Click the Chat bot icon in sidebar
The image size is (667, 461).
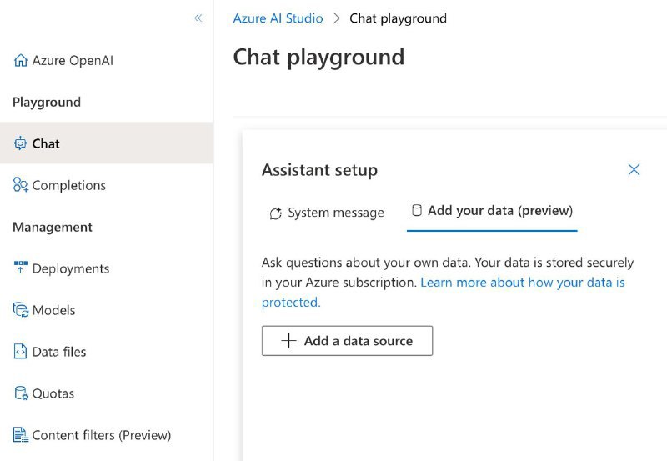[21, 143]
